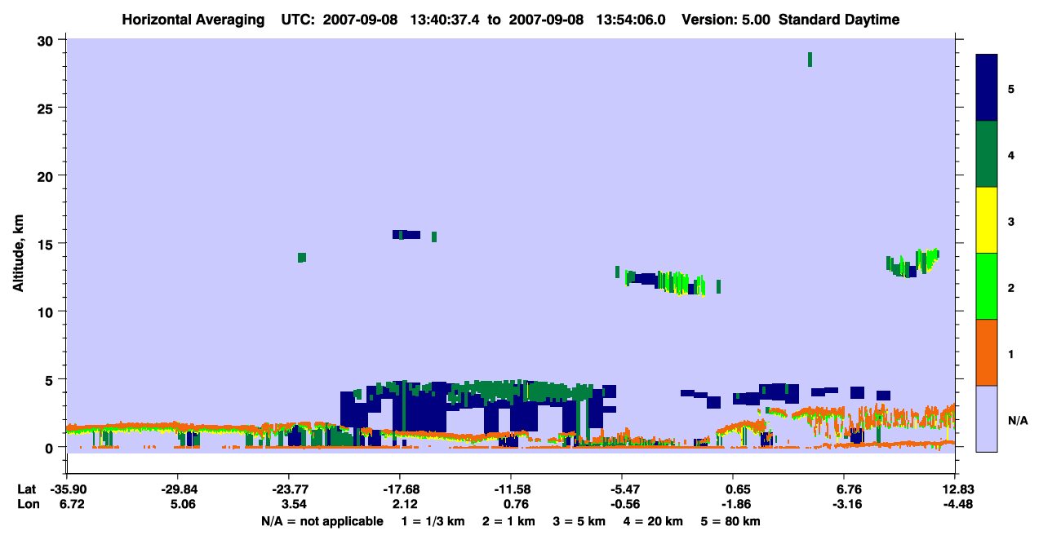This screenshot has width=1061, height=544.
Task: Click '3 = 5 km' legend text
Action: 579,521
